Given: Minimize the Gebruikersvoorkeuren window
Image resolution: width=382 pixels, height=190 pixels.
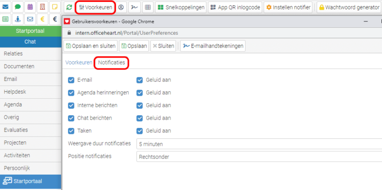Looking at the screenshot, I should click(x=366, y=22).
